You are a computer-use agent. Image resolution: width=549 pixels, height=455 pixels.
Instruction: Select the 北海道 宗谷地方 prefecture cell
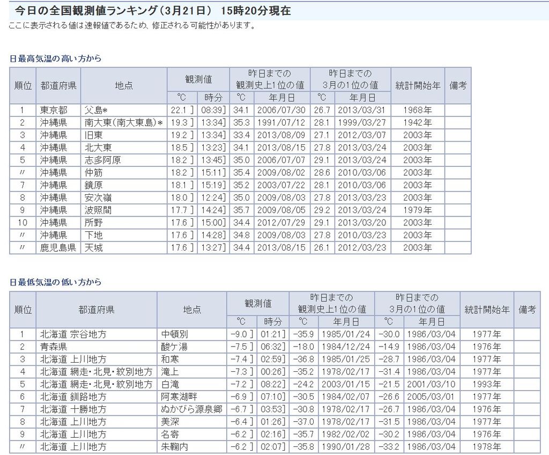coord(73,334)
